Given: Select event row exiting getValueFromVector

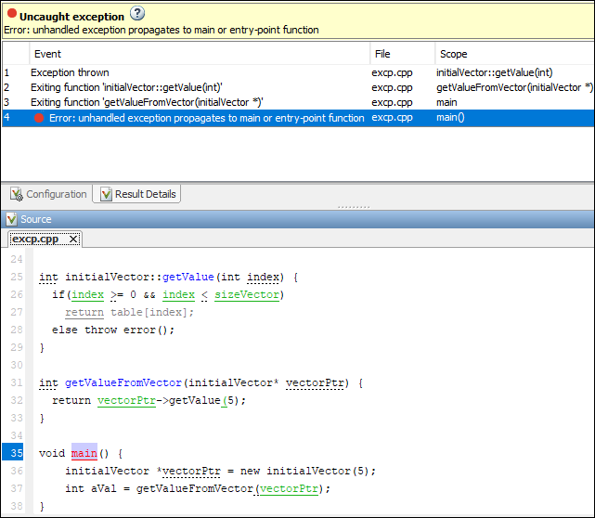Looking at the screenshot, I should [147, 102].
